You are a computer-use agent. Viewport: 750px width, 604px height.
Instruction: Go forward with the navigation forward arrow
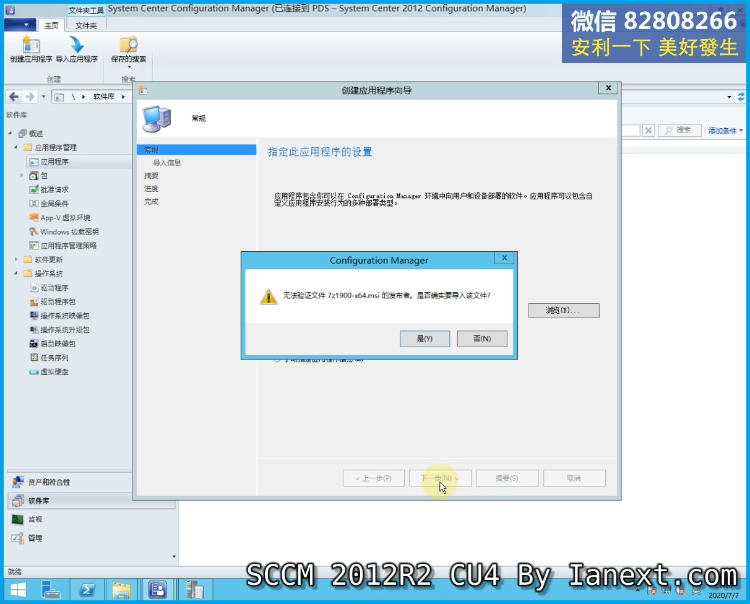tap(29, 97)
